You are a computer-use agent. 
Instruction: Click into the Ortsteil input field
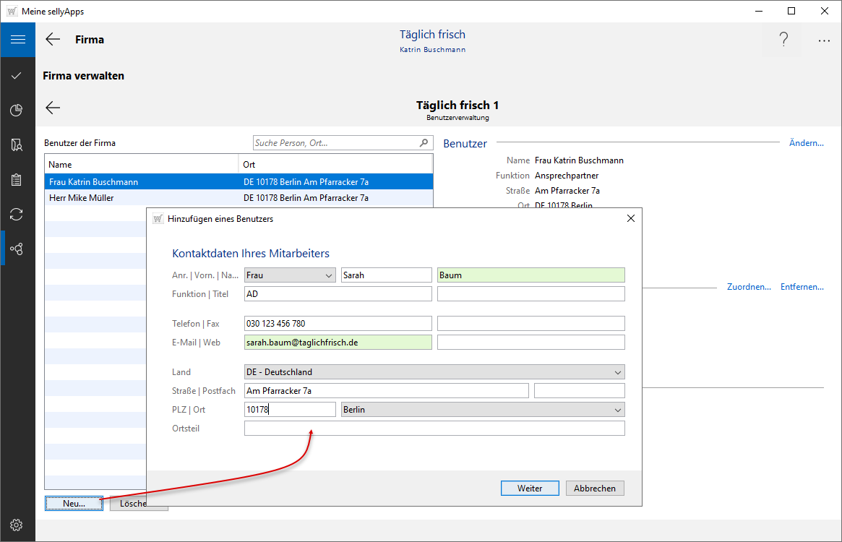pos(434,429)
